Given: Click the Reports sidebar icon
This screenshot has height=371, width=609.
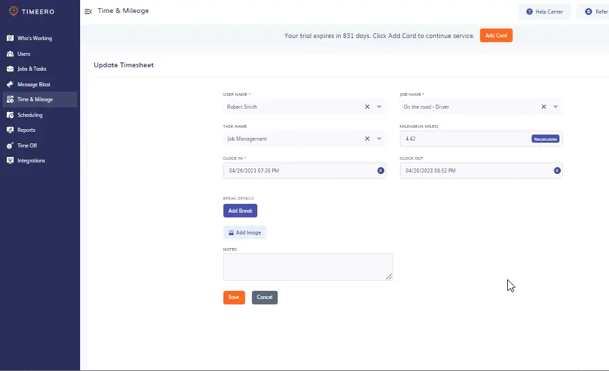Looking at the screenshot, I should coord(10,130).
